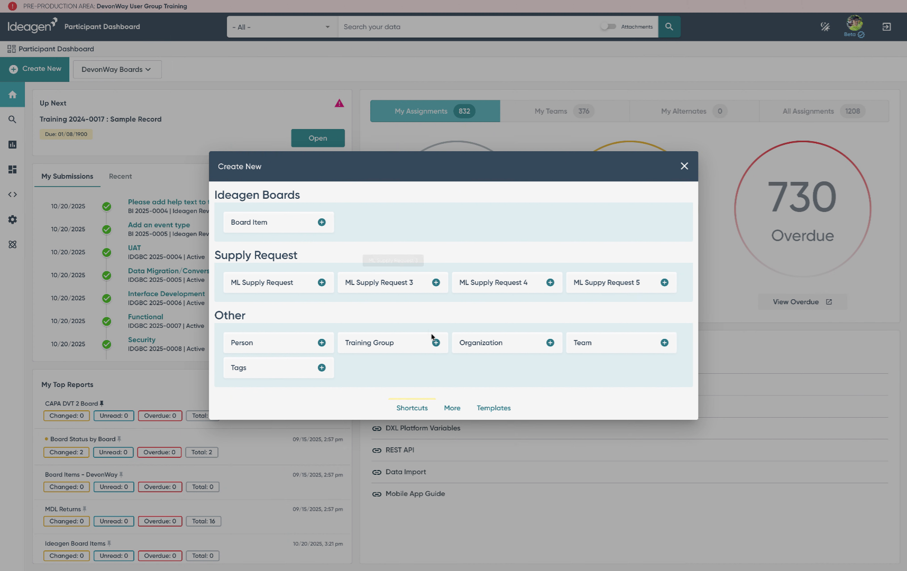Switch to the More tab
The image size is (907, 571).
[x=452, y=408]
